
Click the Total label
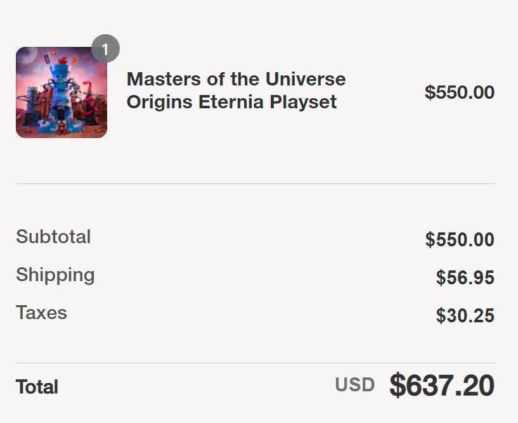point(37,387)
